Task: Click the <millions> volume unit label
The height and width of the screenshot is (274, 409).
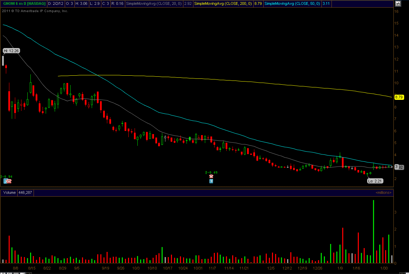Action: click(383, 192)
